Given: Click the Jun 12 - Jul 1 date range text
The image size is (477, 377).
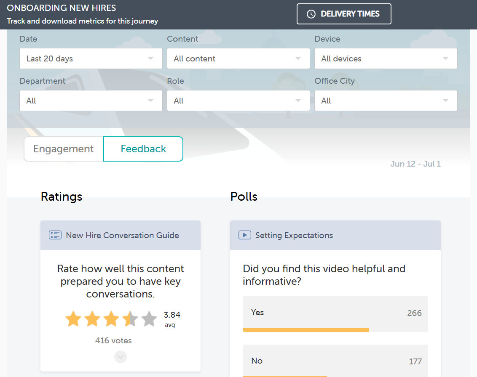Looking at the screenshot, I should tap(415, 164).
